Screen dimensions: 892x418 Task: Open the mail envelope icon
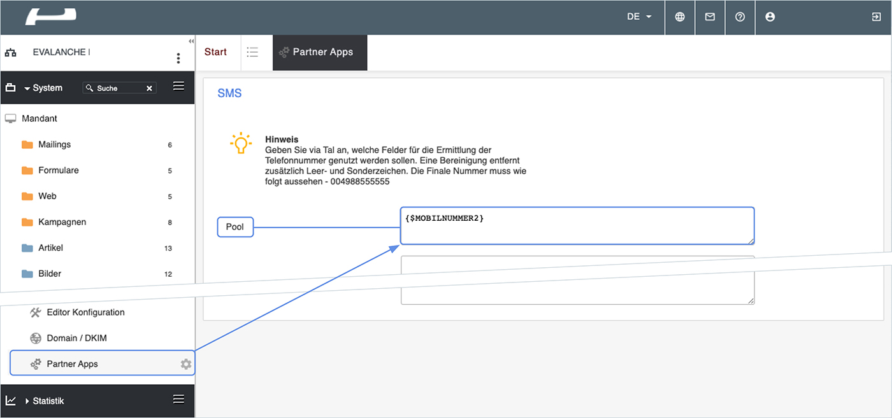710,17
